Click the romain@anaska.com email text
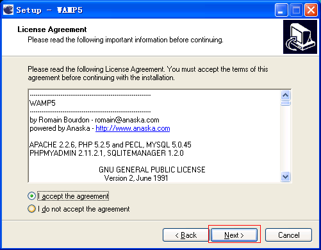 click(127, 120)
